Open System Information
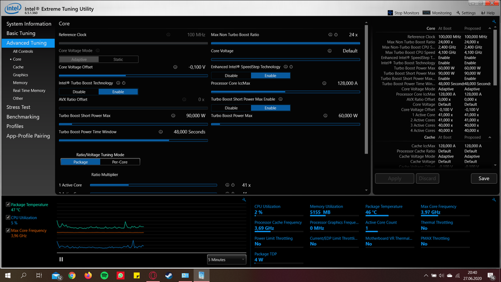 [x=29, y=24]
